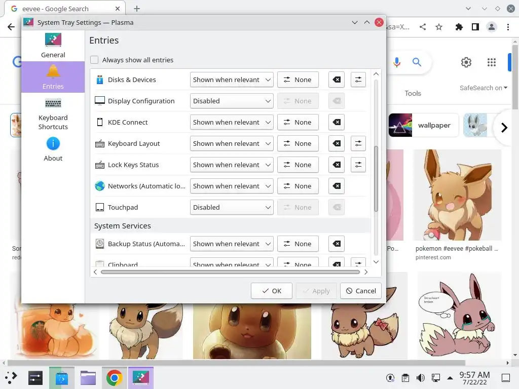
Task: Open Chrome extensions puzzle icon
Action: (x=459, y=27)
